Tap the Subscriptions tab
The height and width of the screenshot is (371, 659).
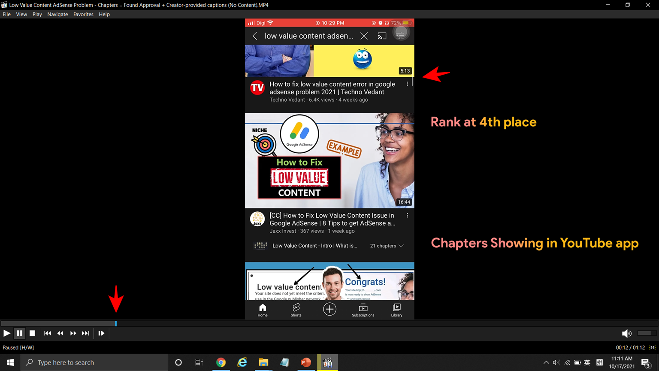pyautogui.click(x=363, y=310)
